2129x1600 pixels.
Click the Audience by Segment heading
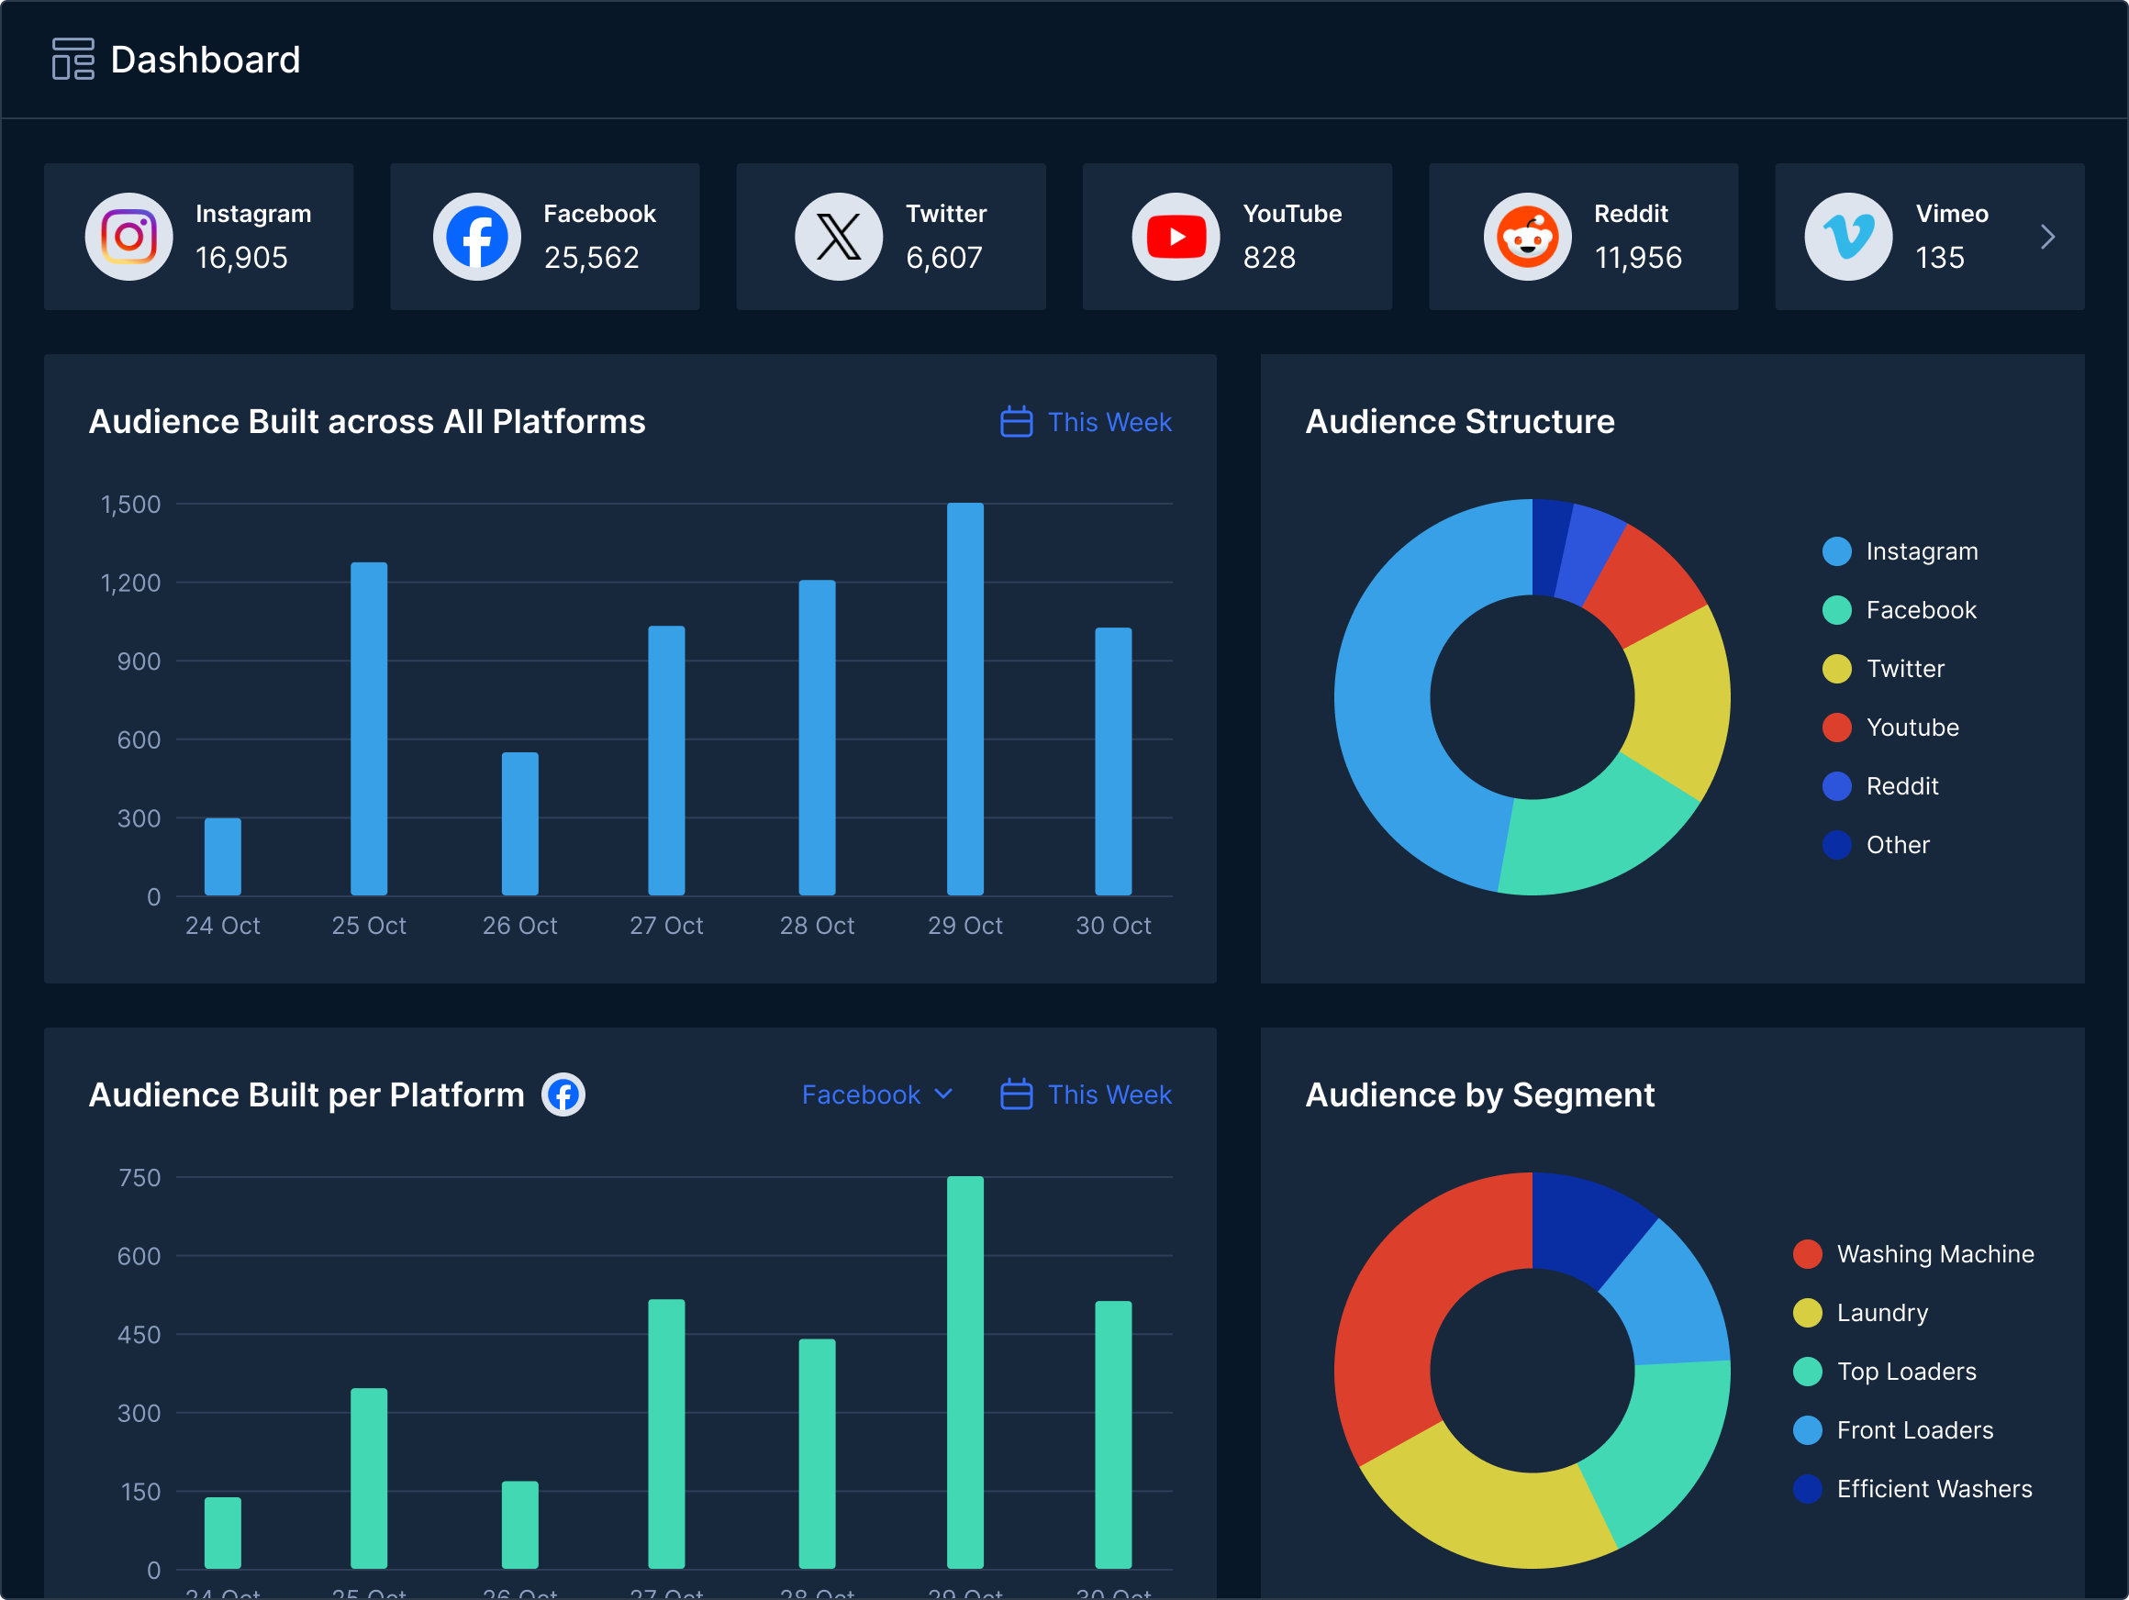[x=1479, y=1094]
